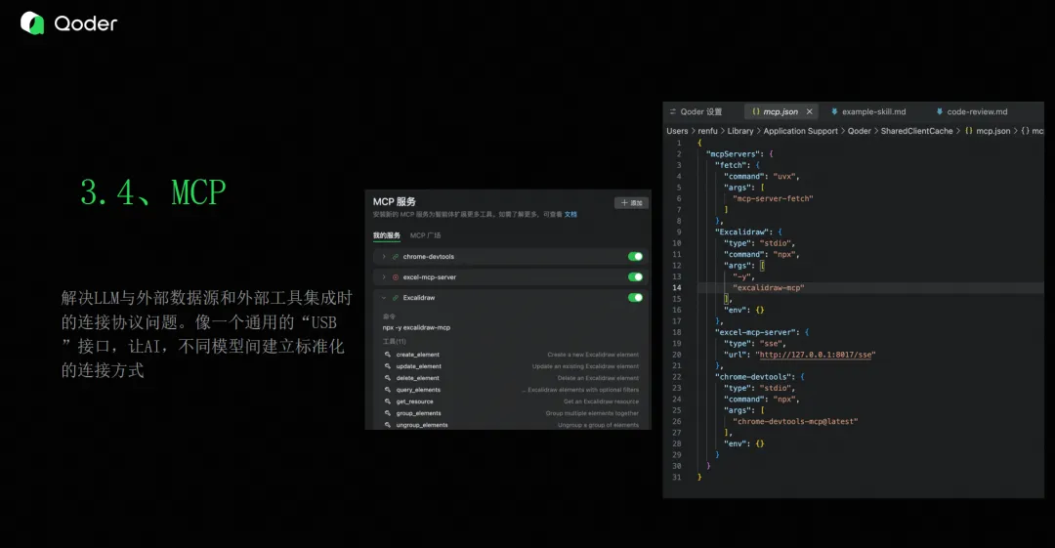Click Users in the breadcrumb path
The height and width of the screenshot is (548, 1055).
tap(677, 131)
